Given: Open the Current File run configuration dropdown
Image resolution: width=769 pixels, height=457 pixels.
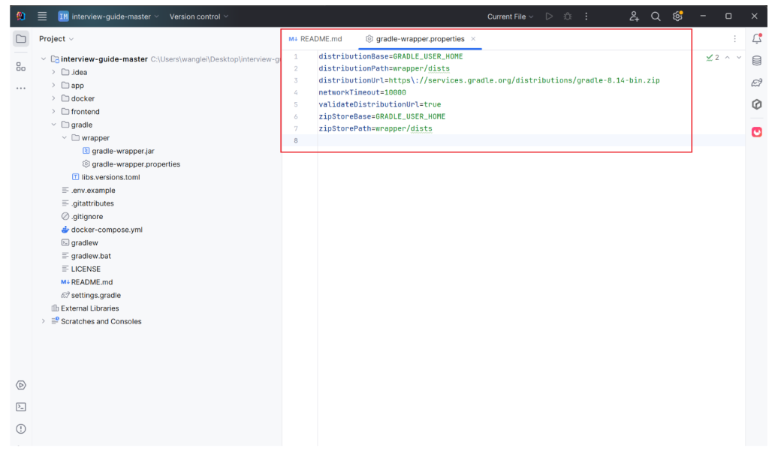Looking at the screenshot, I should pos(510,17).
